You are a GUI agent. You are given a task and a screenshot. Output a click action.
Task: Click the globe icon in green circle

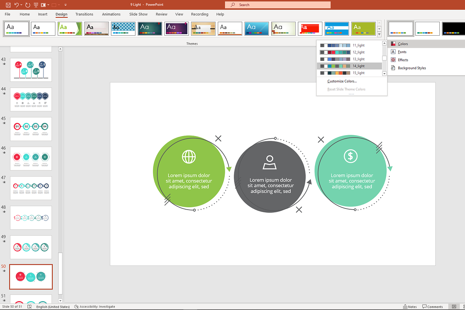(x=189, y=157)
